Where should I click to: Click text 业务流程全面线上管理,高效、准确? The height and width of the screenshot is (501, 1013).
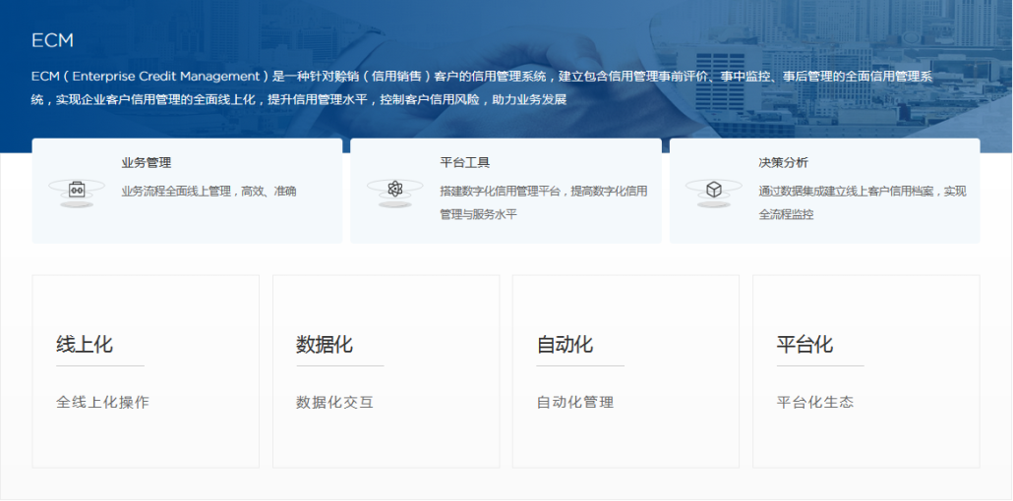point(209,192)
